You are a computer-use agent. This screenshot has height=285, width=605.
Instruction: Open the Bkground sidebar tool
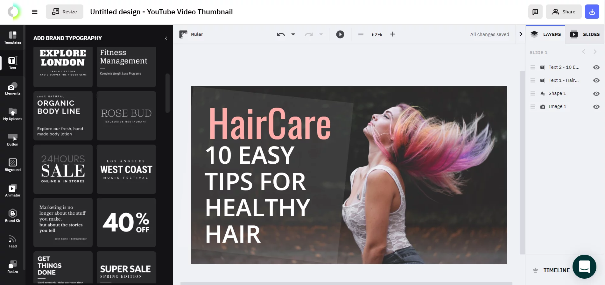tap(12, 165)
